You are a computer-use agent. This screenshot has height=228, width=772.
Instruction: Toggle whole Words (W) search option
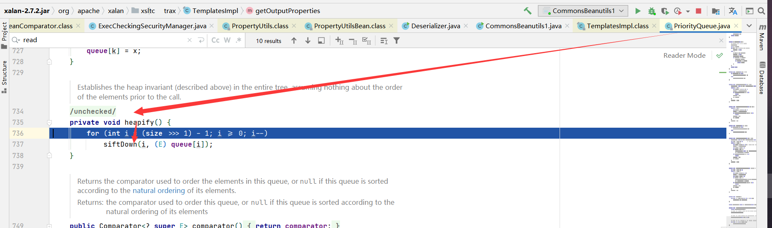227,40
